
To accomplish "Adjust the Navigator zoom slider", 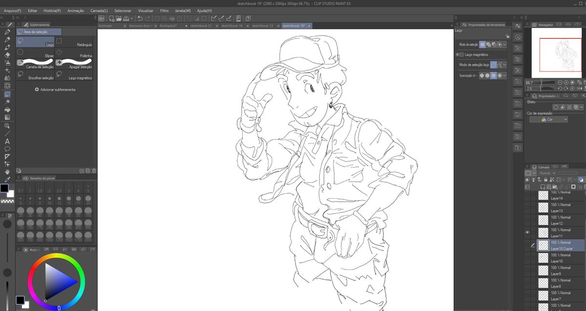I will pos(545,83).
